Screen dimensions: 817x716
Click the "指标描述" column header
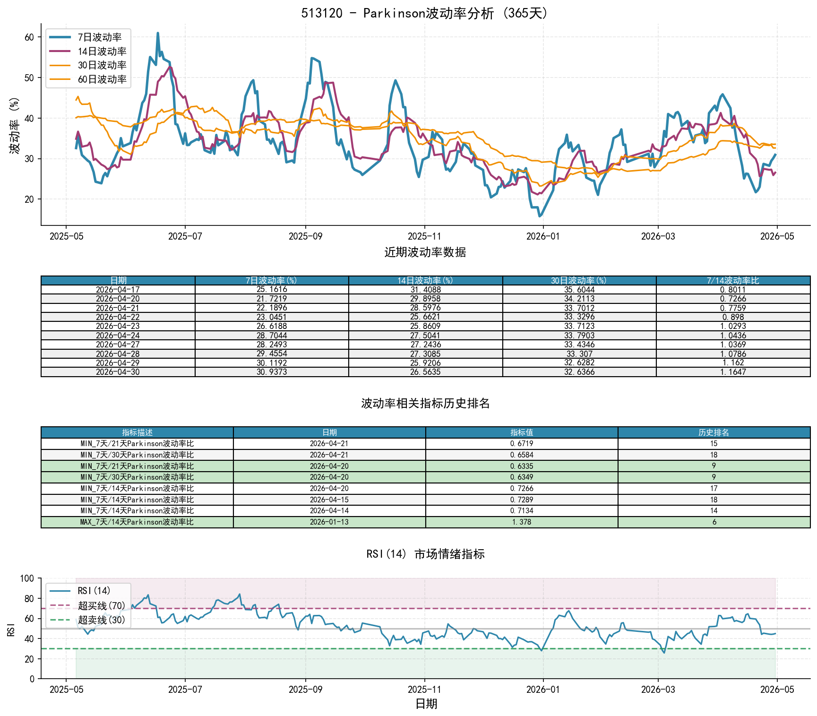tap(137, 432)
